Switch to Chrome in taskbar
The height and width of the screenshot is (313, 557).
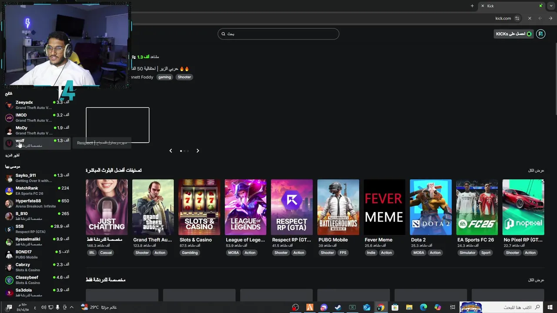pos(381,307)
